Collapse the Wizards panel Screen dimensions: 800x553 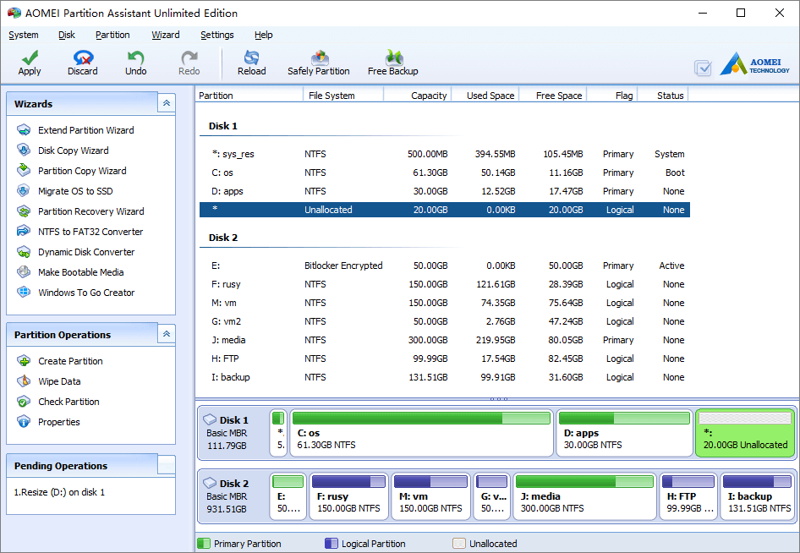167,103
